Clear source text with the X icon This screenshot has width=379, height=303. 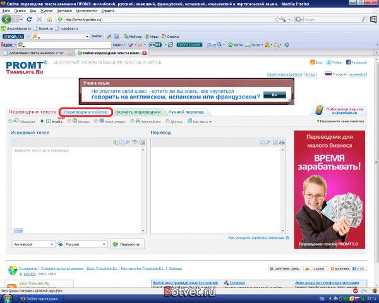point(128,142)
